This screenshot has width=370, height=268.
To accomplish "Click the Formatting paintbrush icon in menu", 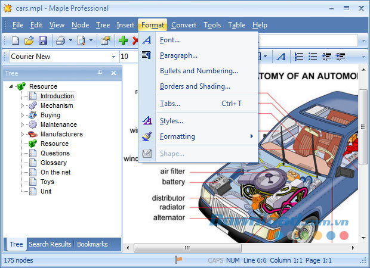I will pyautogui.click(x=147, y=136).
